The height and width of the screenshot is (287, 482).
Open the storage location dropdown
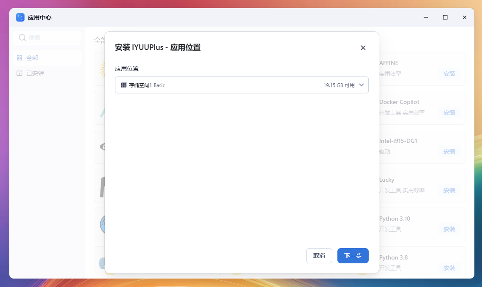[241, 85]
